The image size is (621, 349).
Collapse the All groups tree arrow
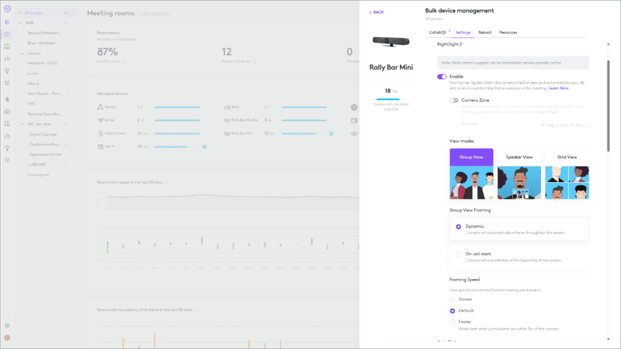pos(19,13)
